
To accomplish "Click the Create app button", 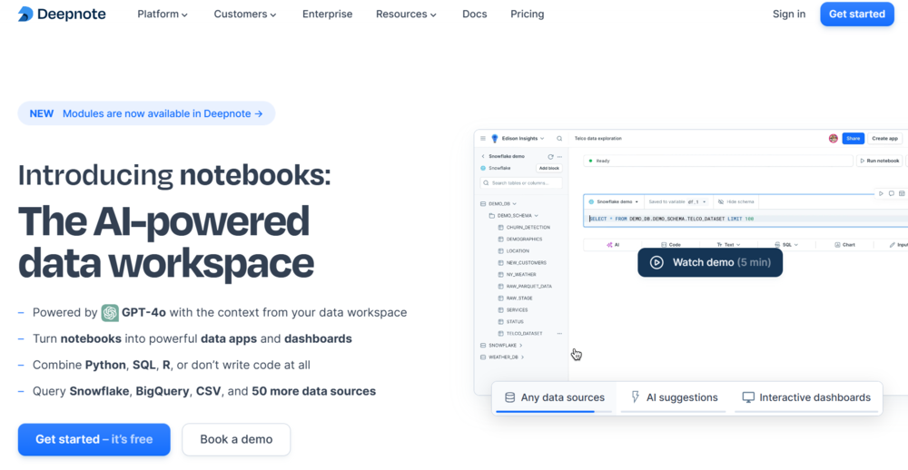I will (884, 138).
